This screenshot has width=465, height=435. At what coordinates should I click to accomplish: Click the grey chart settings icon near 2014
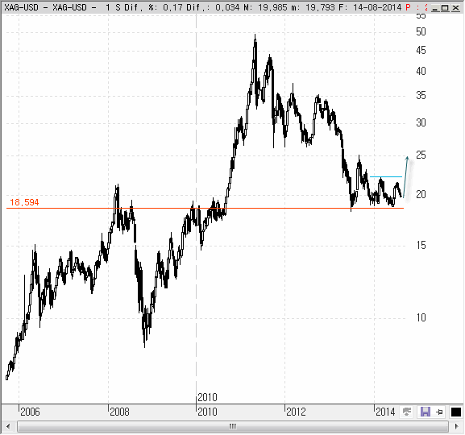pos(407,412)
